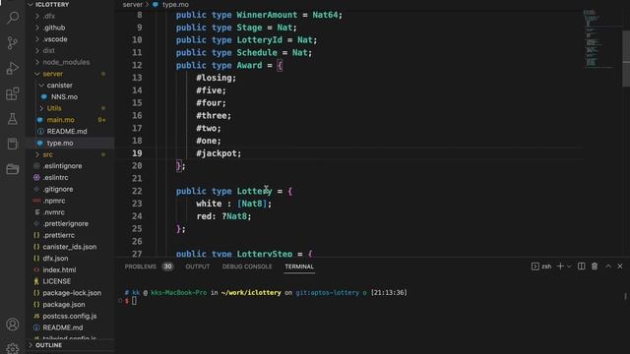Expand the .dfx folder
Viewport: 630px width, 354px height.
[37, 16]
